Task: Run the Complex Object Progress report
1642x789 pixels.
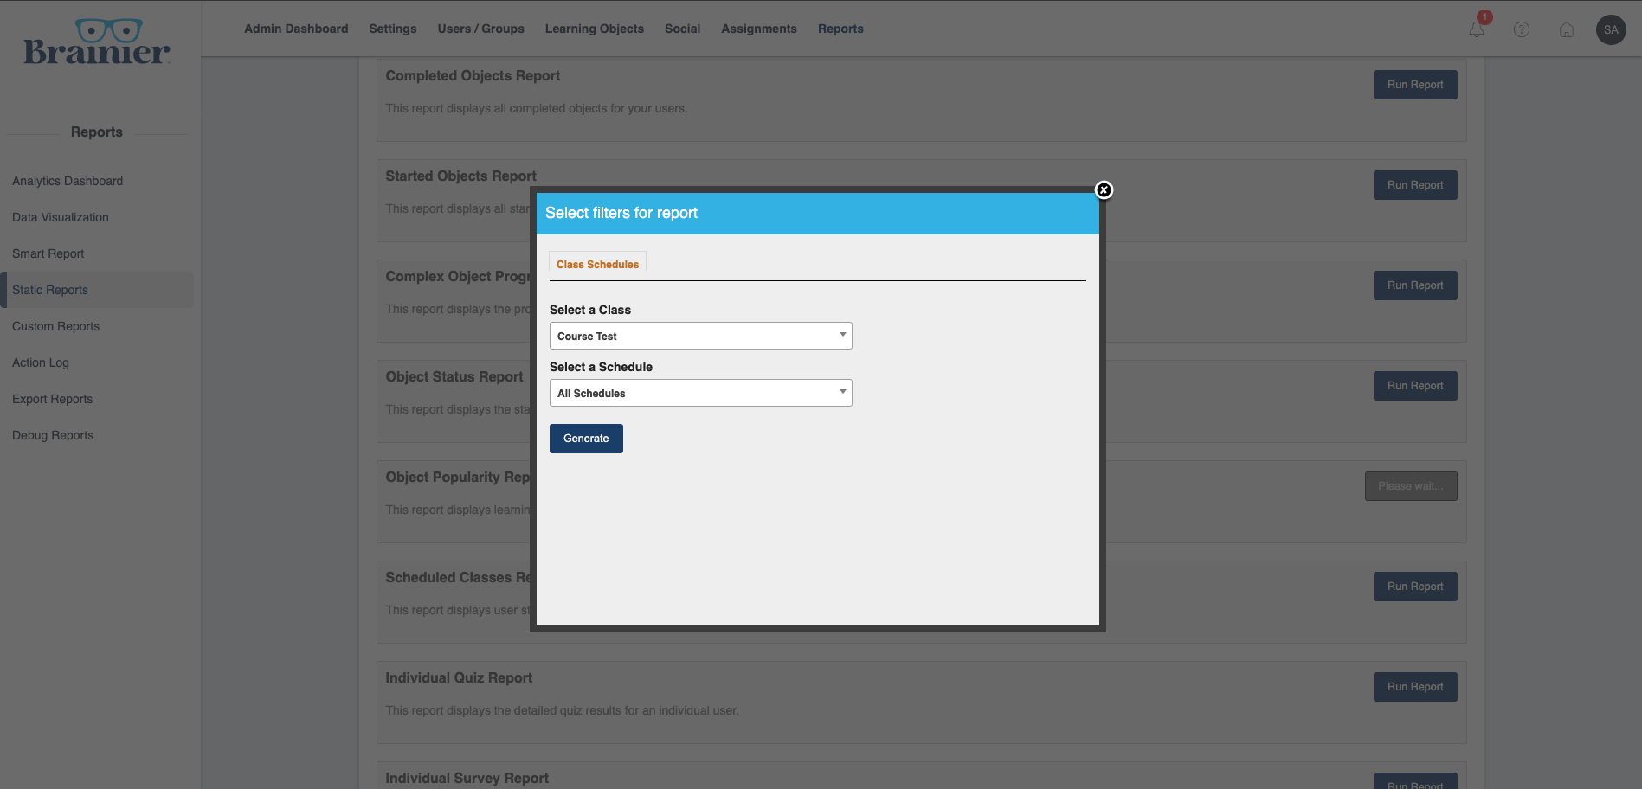Action: coord(1415,285)
